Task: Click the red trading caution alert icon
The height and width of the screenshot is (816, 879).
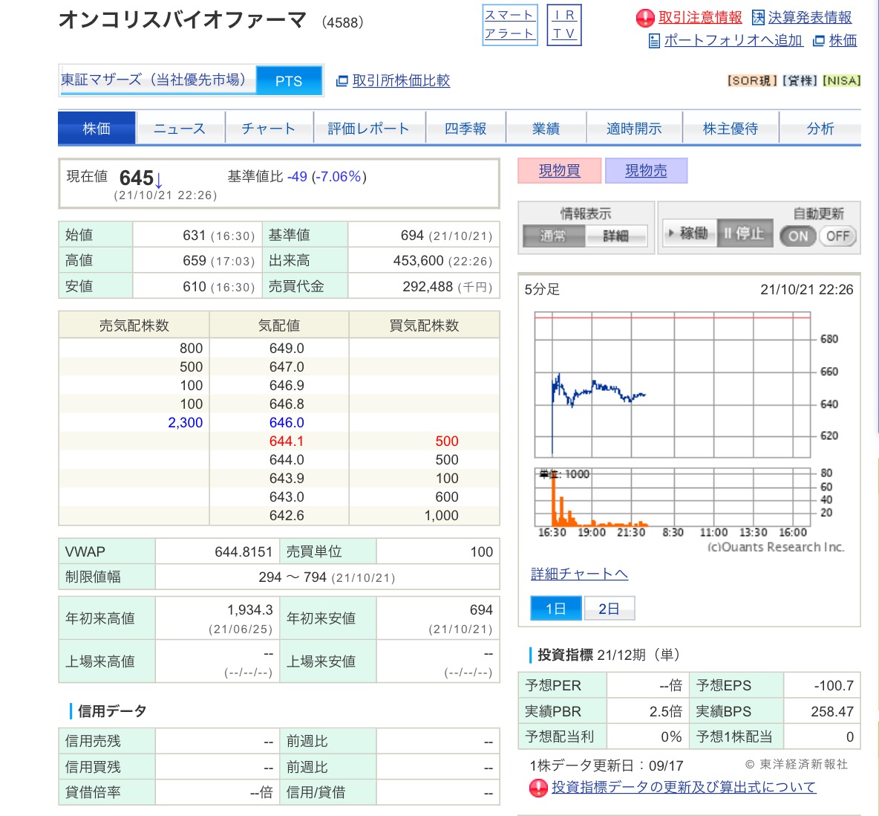Action: pyautogui.click(x=645, y=18)
